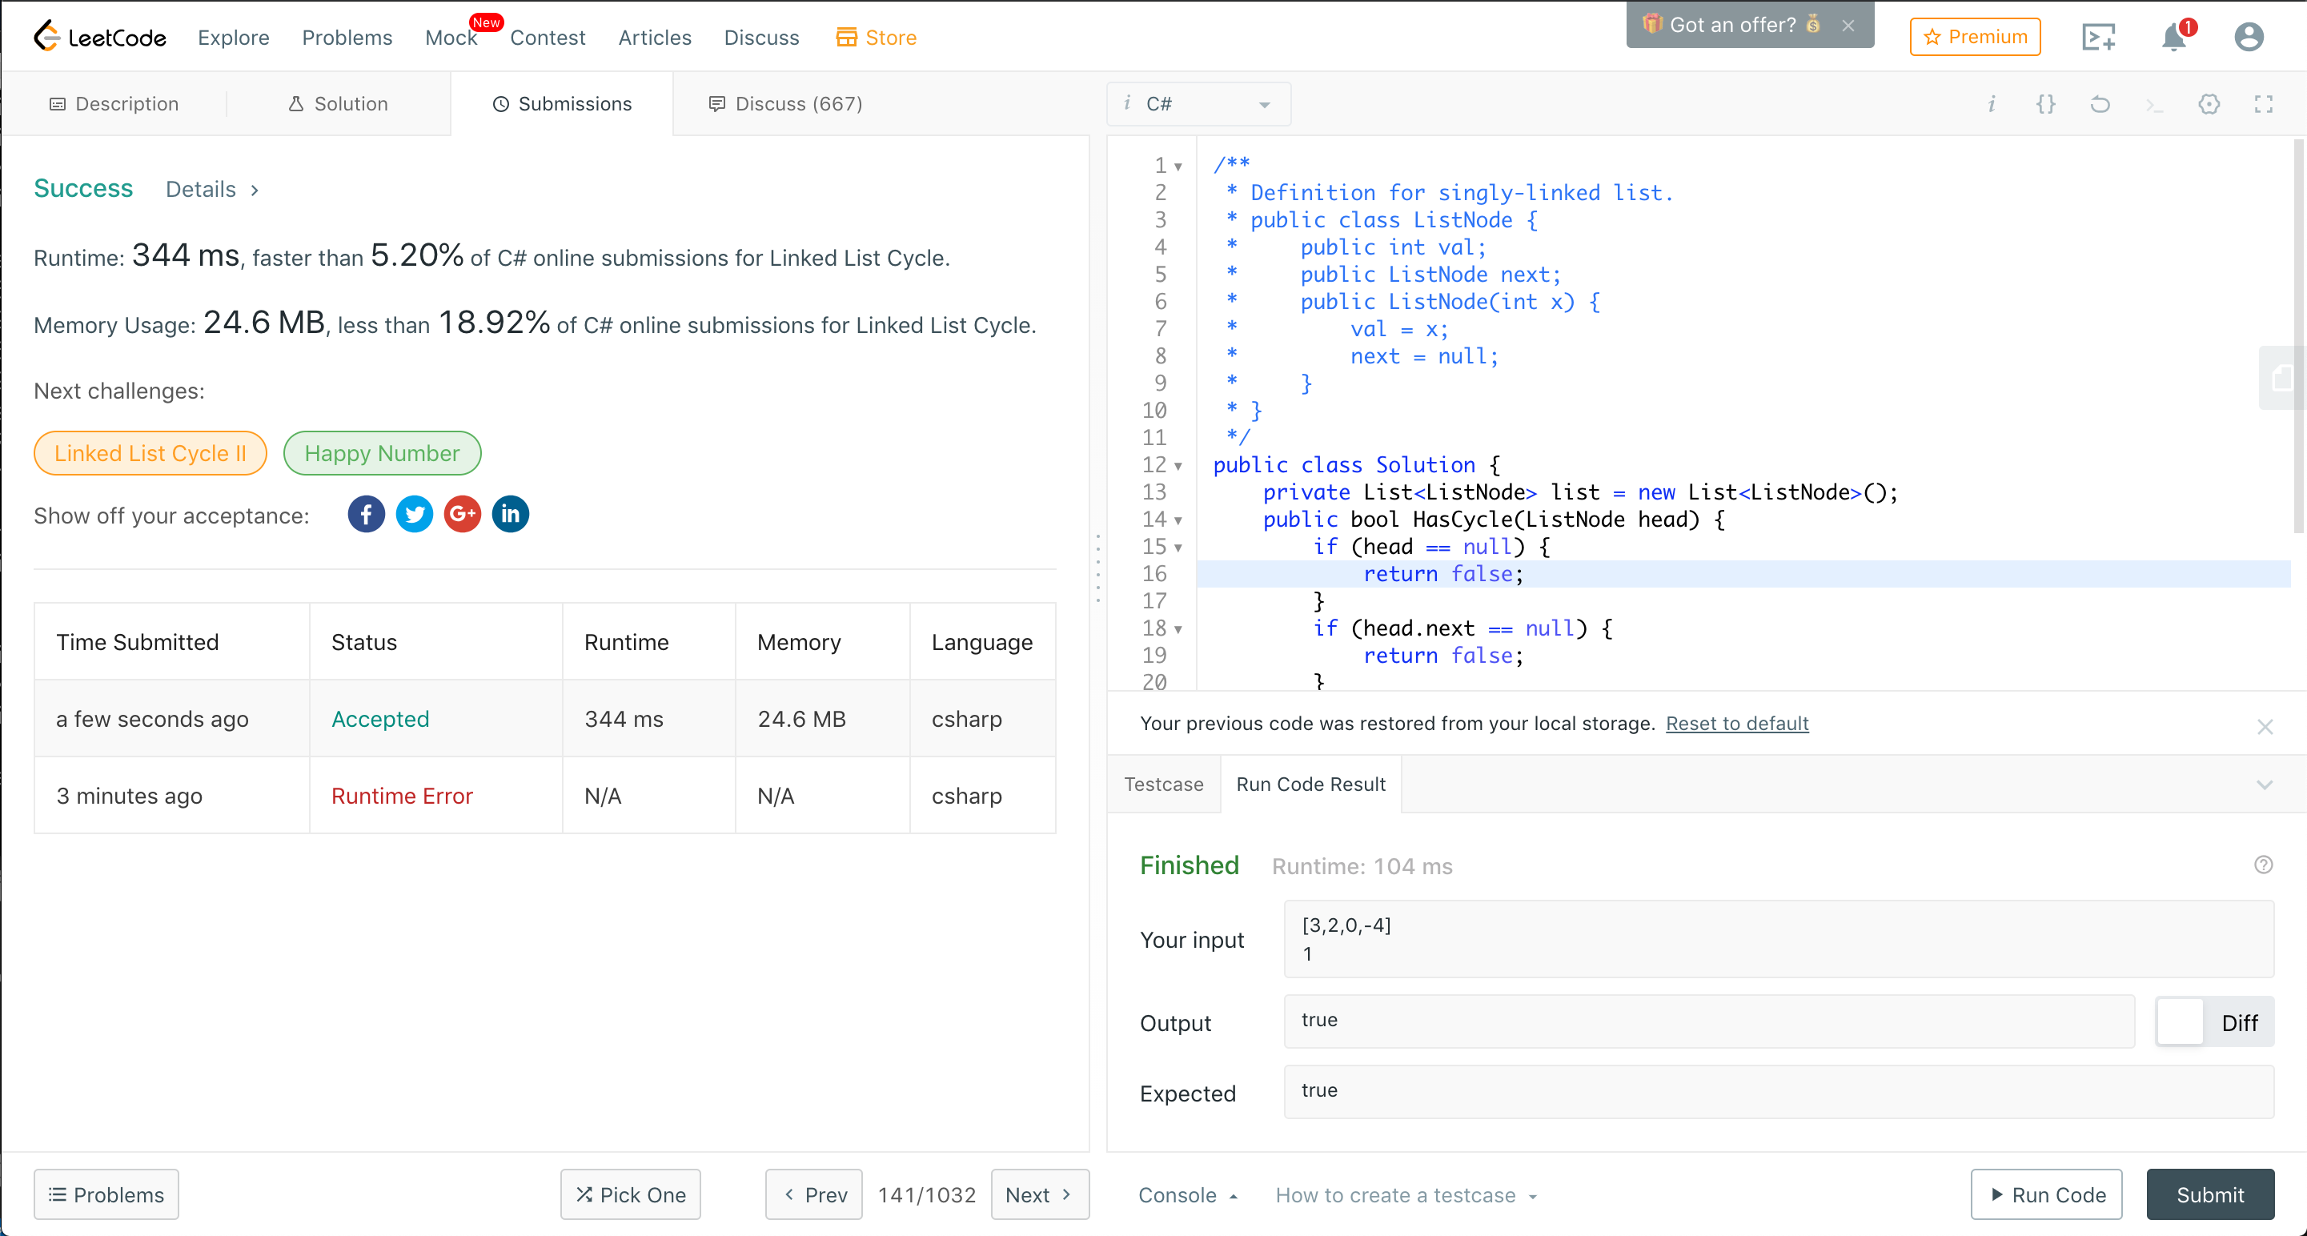Fold code at line 18 arrow

1178,630
